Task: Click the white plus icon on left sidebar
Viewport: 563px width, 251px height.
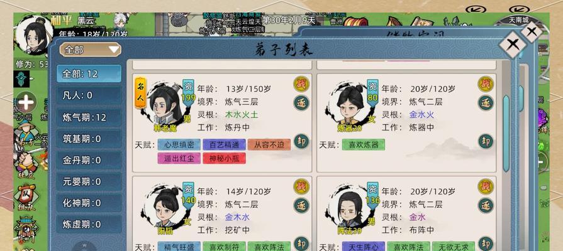Action: point(26,103)
